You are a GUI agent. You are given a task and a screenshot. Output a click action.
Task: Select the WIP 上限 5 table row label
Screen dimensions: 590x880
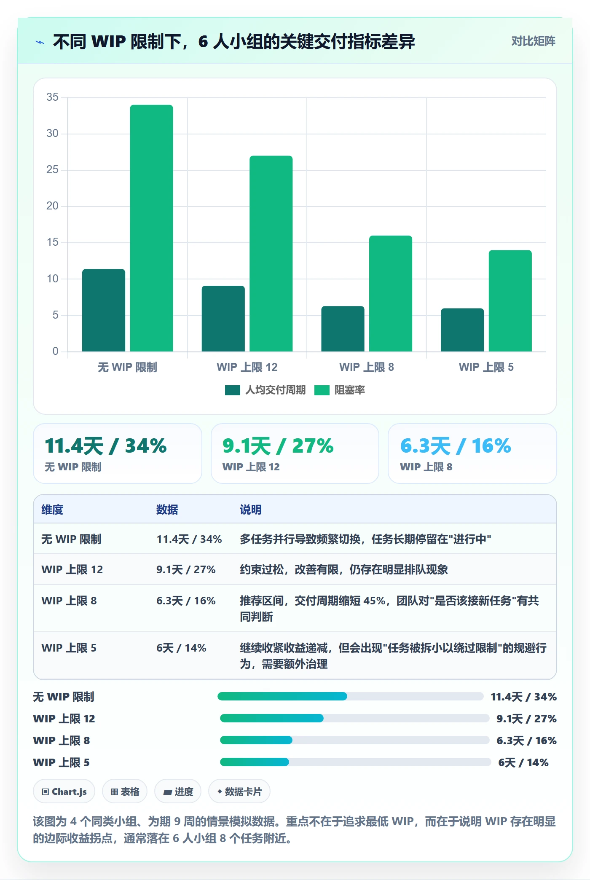pyautogui.click(x=69, y=648)
